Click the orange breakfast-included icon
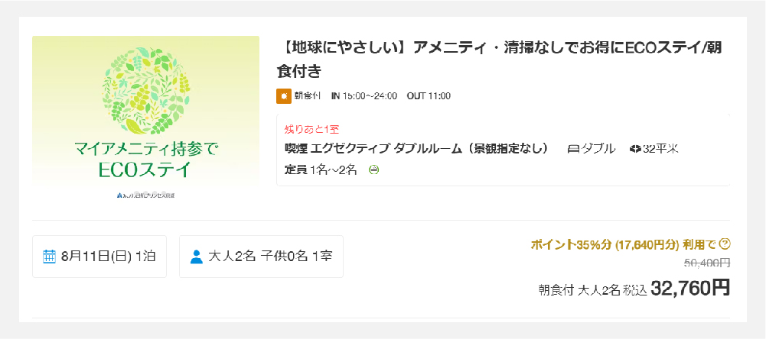This screenshot has width=766, height=339. [284, 96]
